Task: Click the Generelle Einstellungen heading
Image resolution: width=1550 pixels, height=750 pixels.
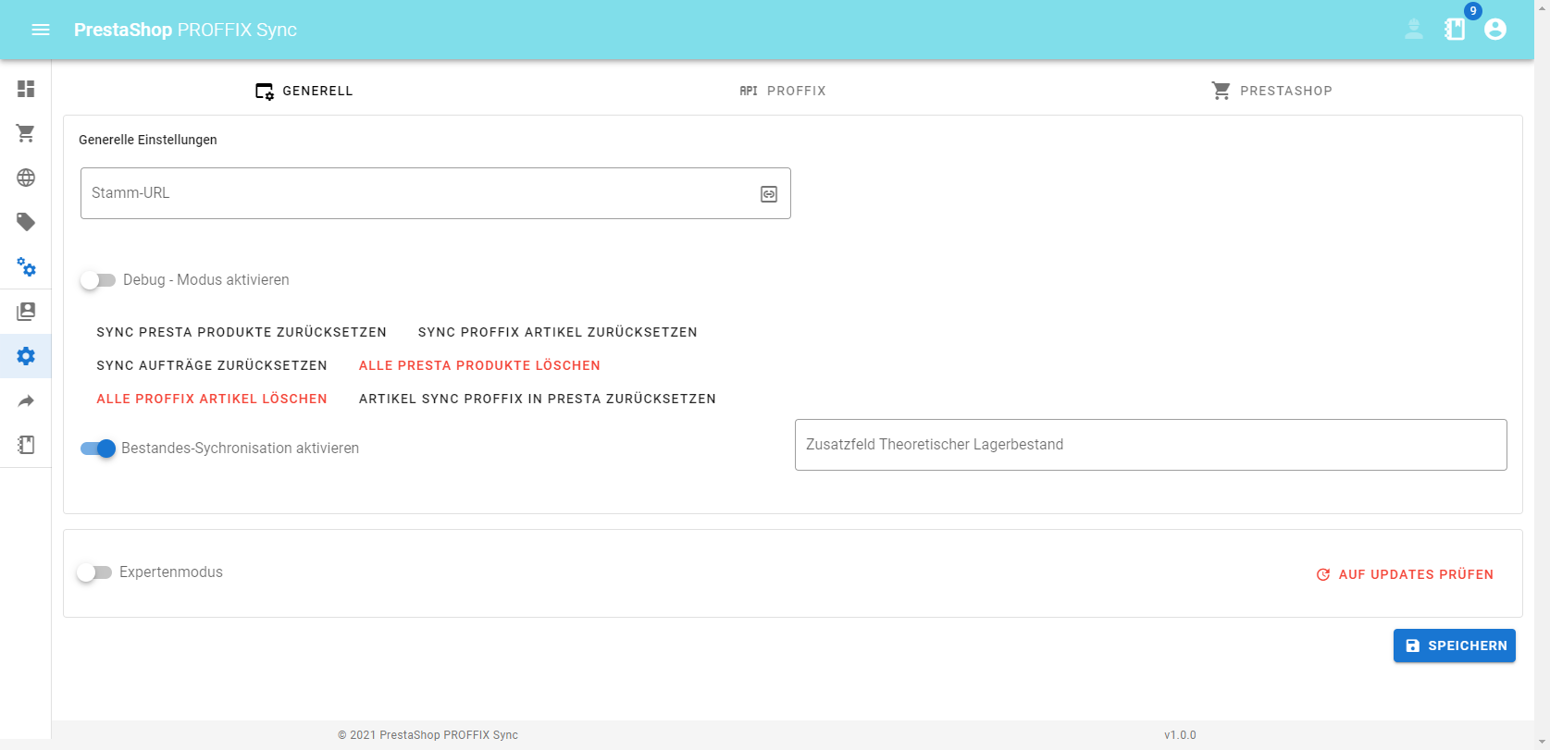Action: 148,140
